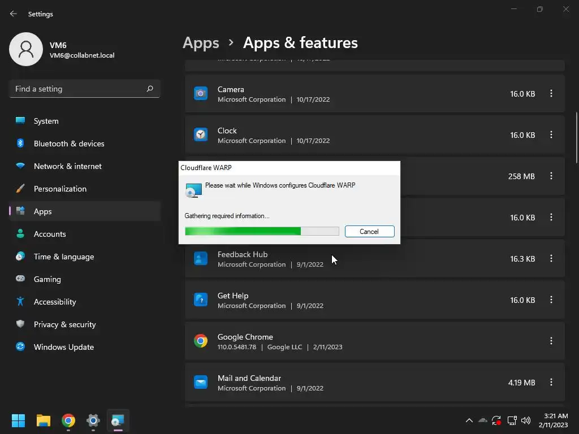Image resolution: width=579 pixels, height=434 pixels.
Task: Cancel the Cloudflare WARP configuration
Action: pyautogui.click(x=369, y=231)
